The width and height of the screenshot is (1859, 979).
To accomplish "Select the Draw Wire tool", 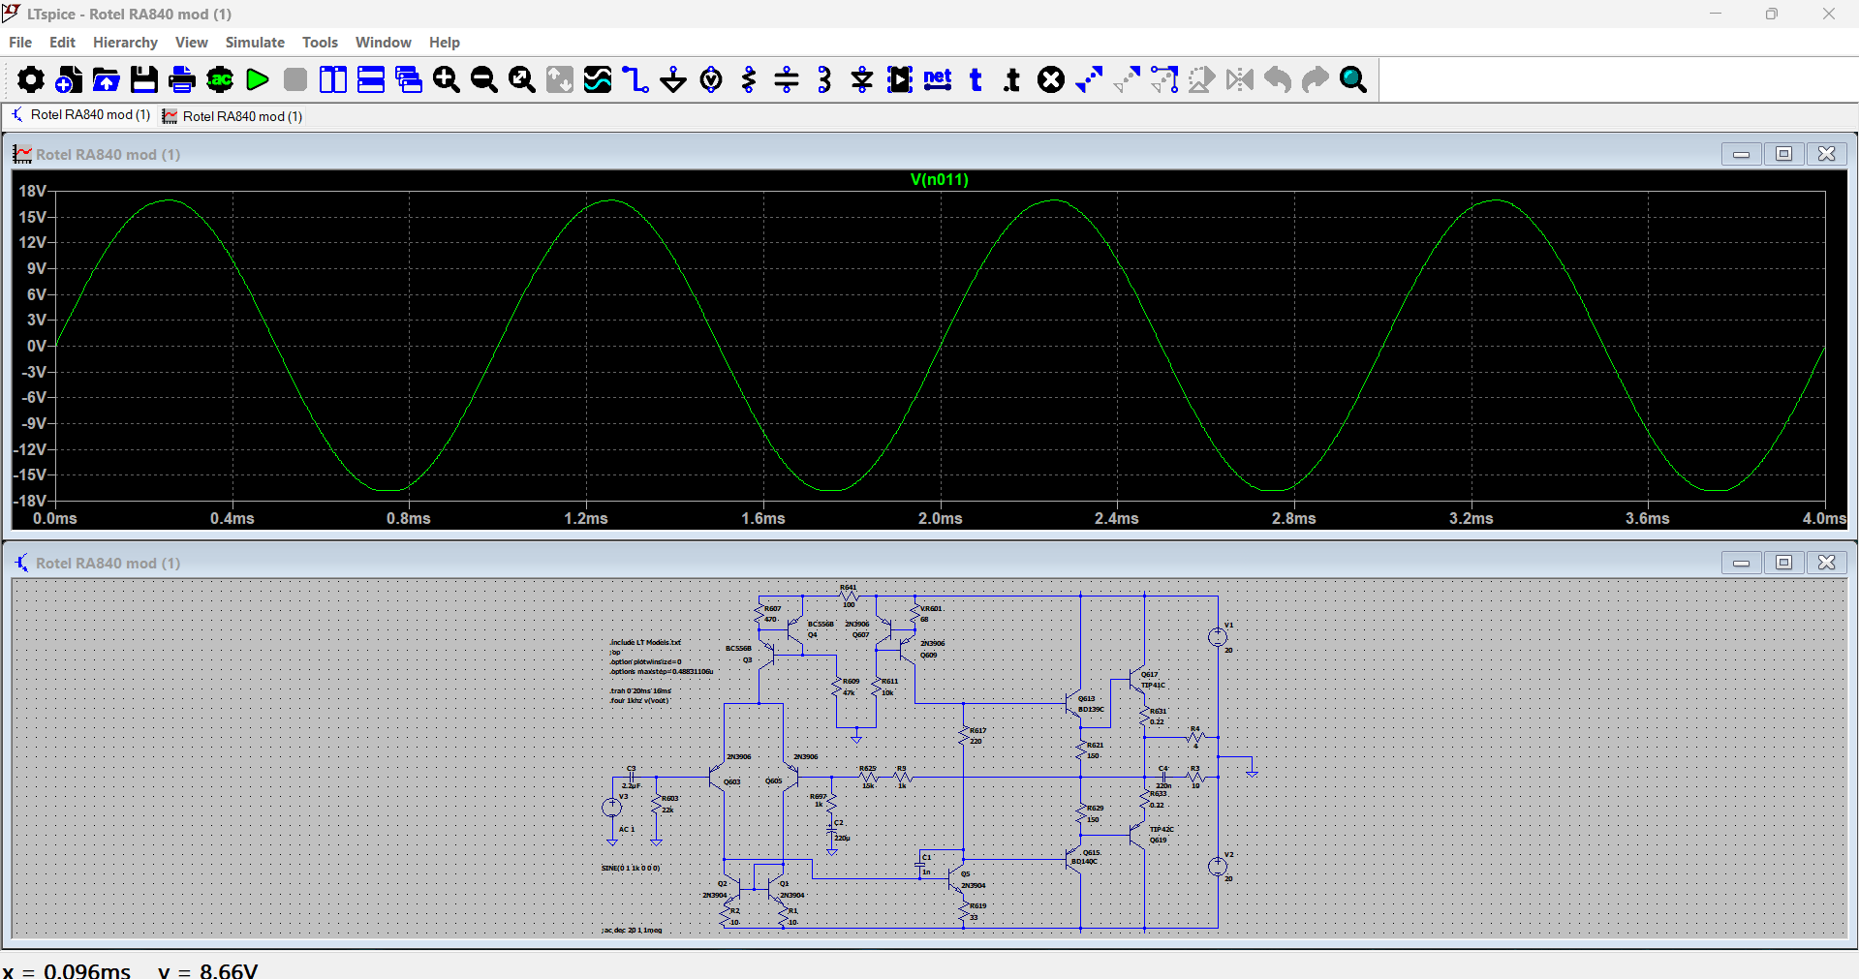I will (635, 79).
